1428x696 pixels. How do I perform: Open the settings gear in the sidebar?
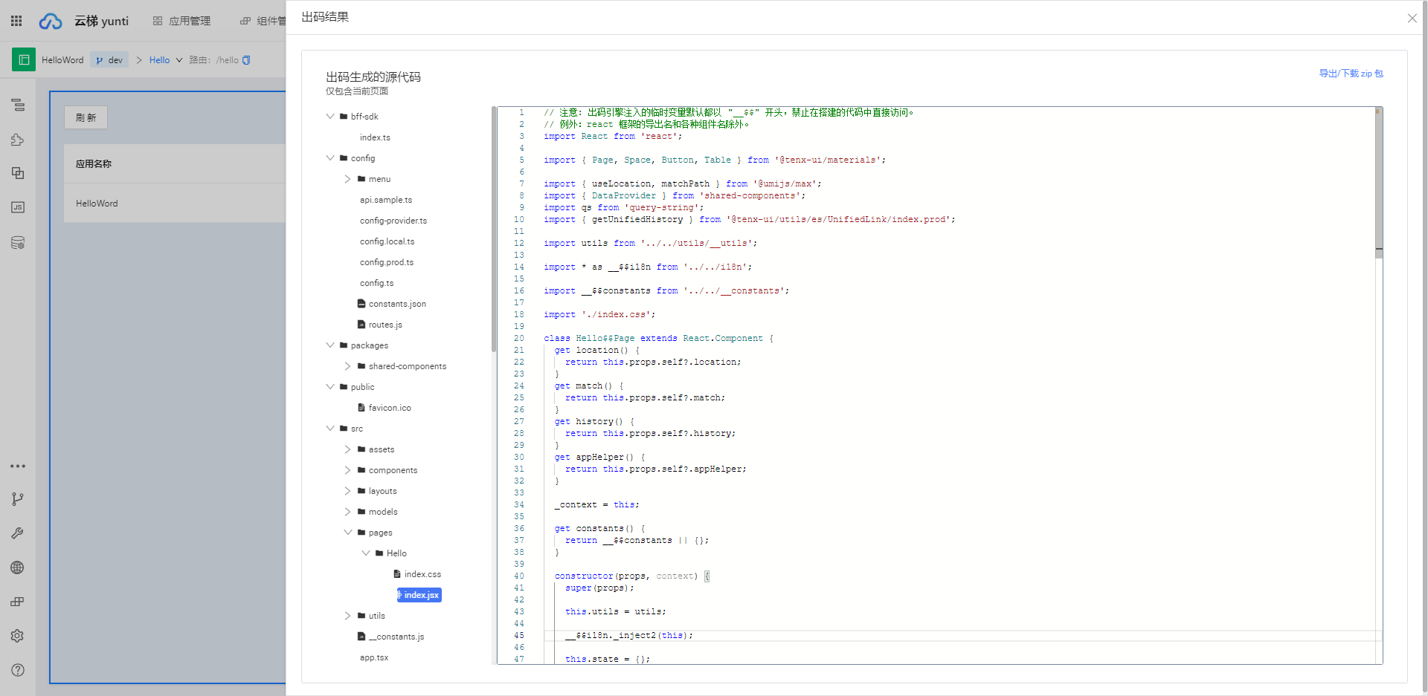coord(18,636)
